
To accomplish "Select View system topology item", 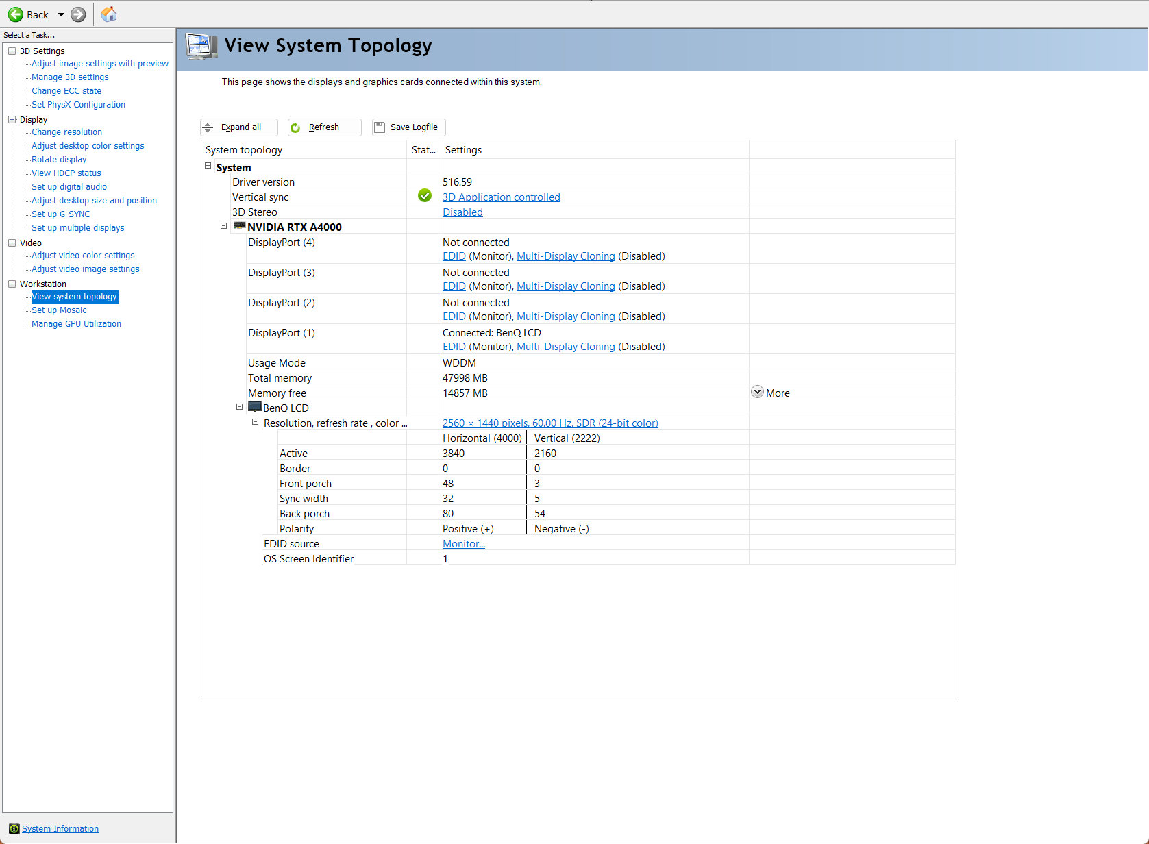I will 75,297.
